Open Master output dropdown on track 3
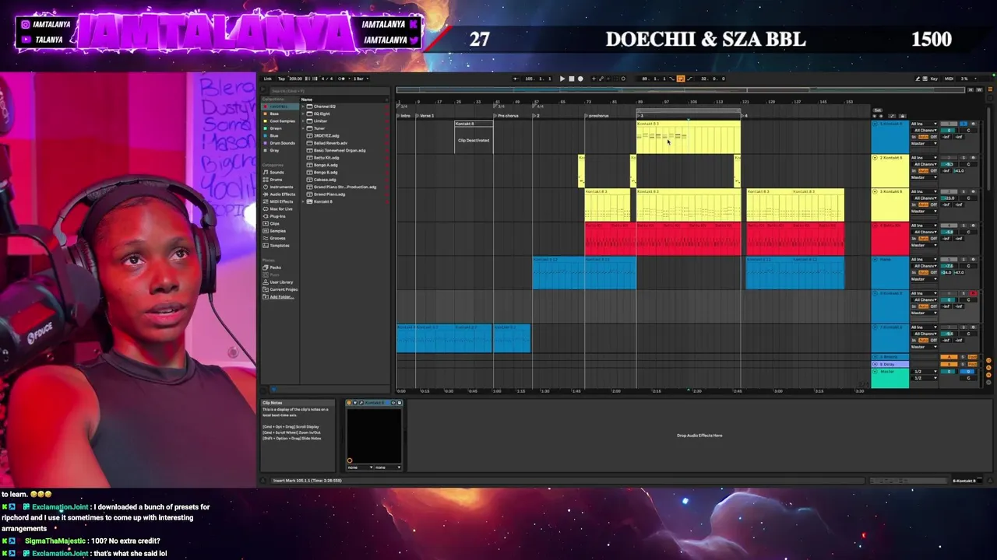997x560 pixels. click(x=924, y=212)
